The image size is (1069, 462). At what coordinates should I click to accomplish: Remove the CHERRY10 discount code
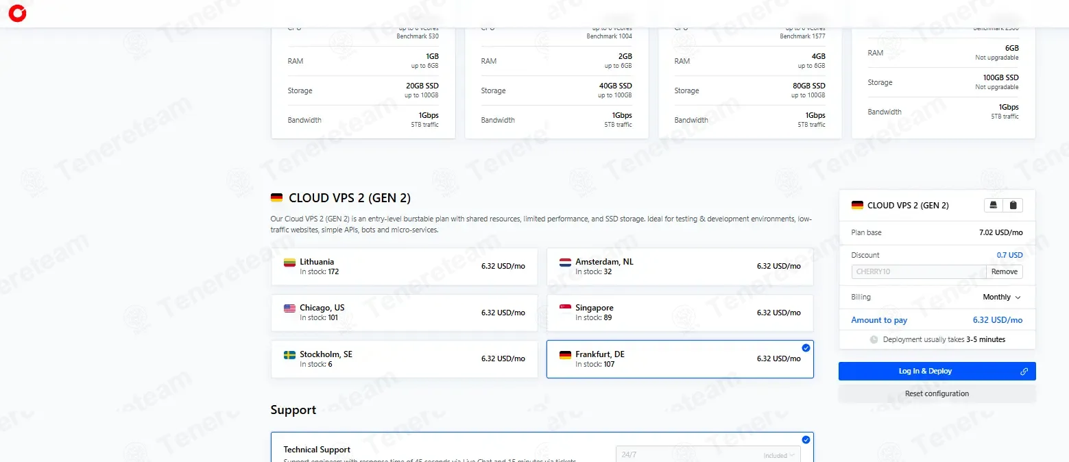pos(1005,272)
